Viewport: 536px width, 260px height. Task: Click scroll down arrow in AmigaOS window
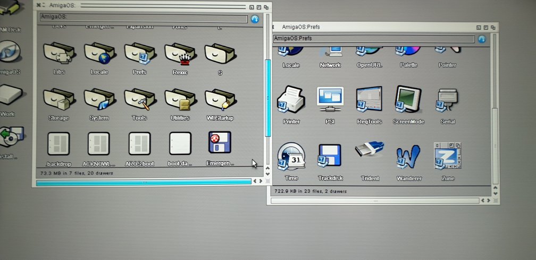click(x=267, y=174)
